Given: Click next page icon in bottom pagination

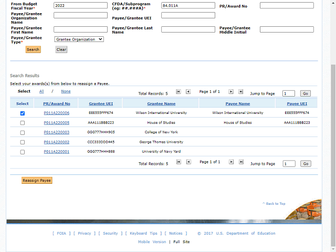Looking at the screenshot, I should tap(231, 162).
